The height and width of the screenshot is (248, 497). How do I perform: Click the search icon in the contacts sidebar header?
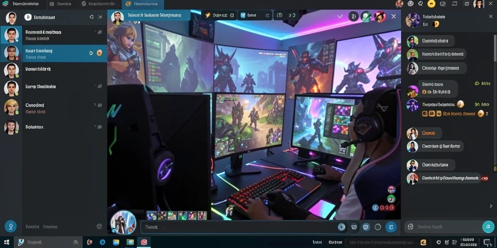(92, 17)
